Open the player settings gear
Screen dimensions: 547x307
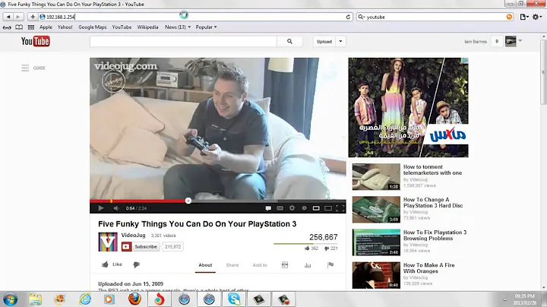tap(292, 208)
